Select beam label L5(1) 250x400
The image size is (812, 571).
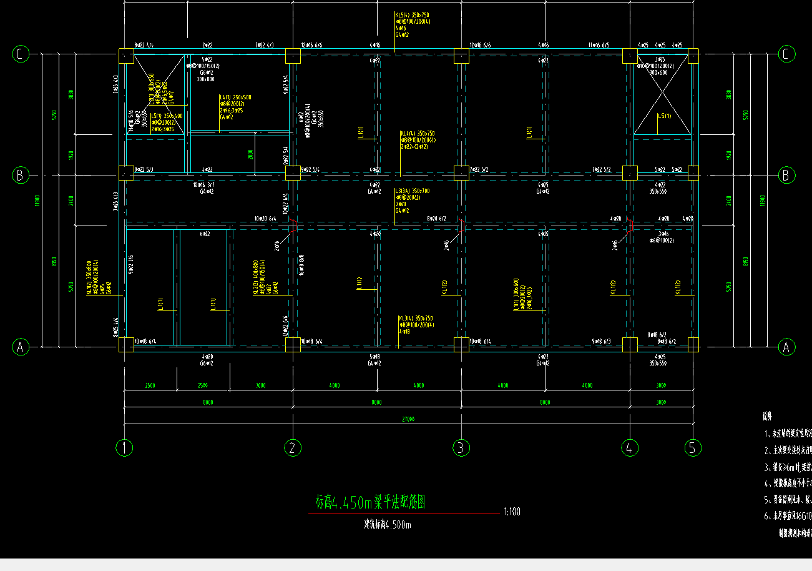(167, 116)
